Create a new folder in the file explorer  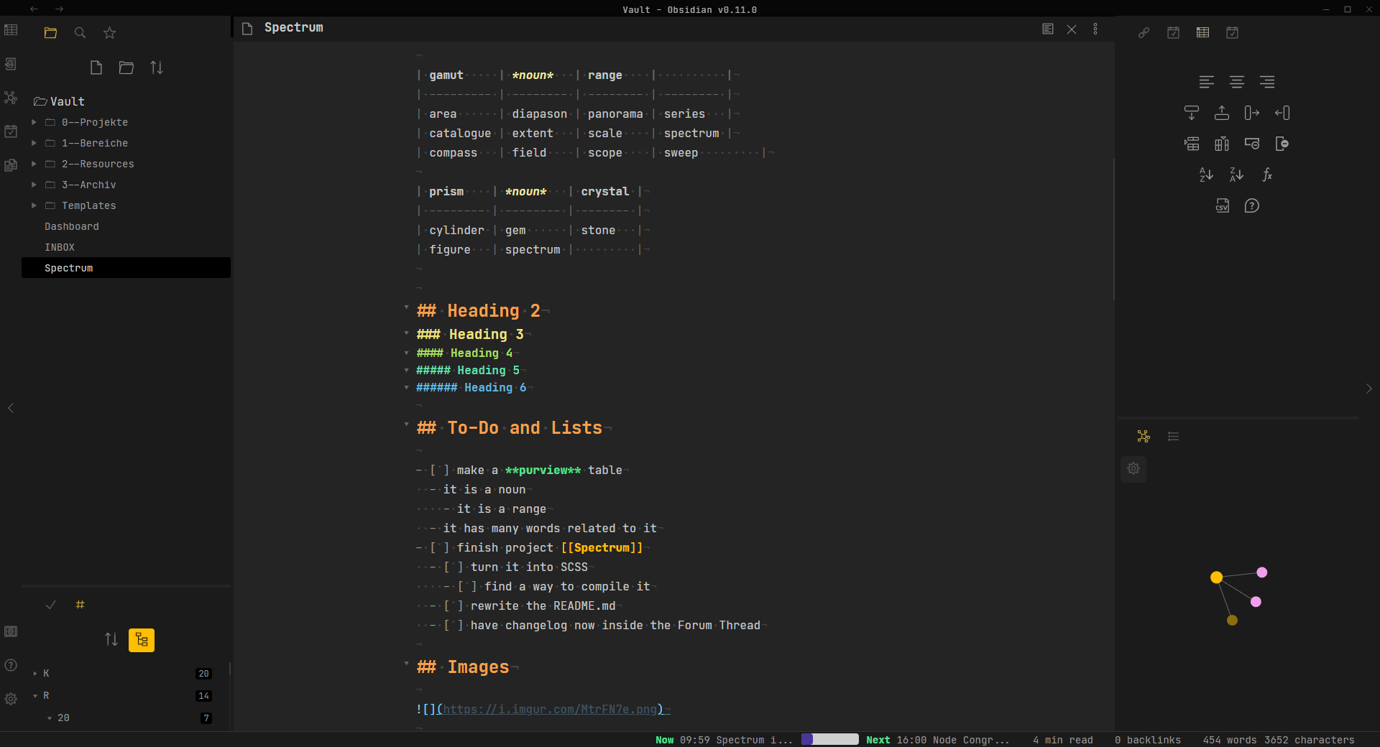(x=126, y=68)
